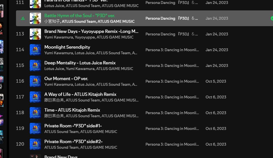Open track Our Moment - OP ver.
The image size is (273, 158).
pyautogui.click(x=66, y=78)
